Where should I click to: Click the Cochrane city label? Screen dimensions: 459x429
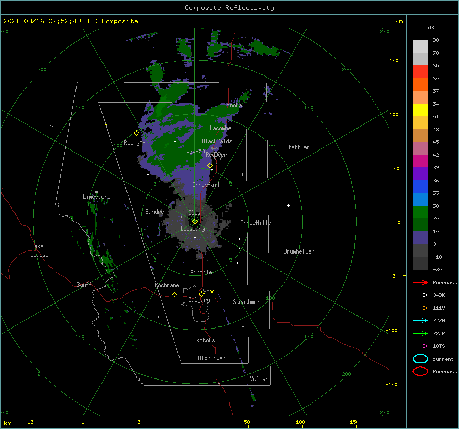point(167,285)
